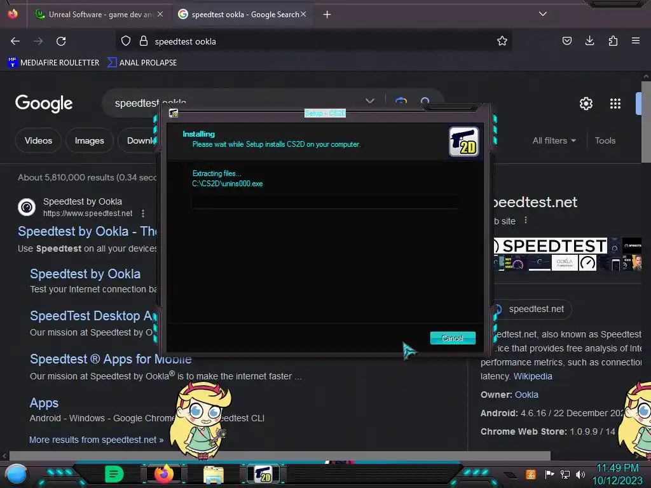Image resolution: width=651 pixels, height=488 pixels.
Task: Open the Ookla owner link
Action: pos(526,395)
